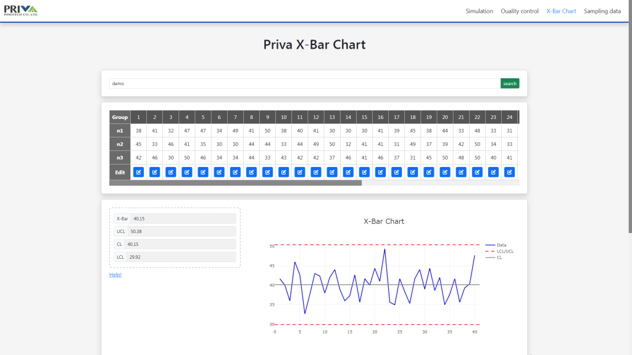
Task: Click the LCL value field 29.92
Action: pyautogui.click(x=181, y=257)
